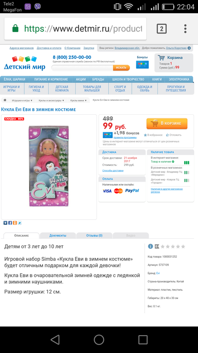Screen dimensions: 198x353
Task: Expand the Куклы и аксессуары breadcrumb dropdown
Action: point(51,100)
